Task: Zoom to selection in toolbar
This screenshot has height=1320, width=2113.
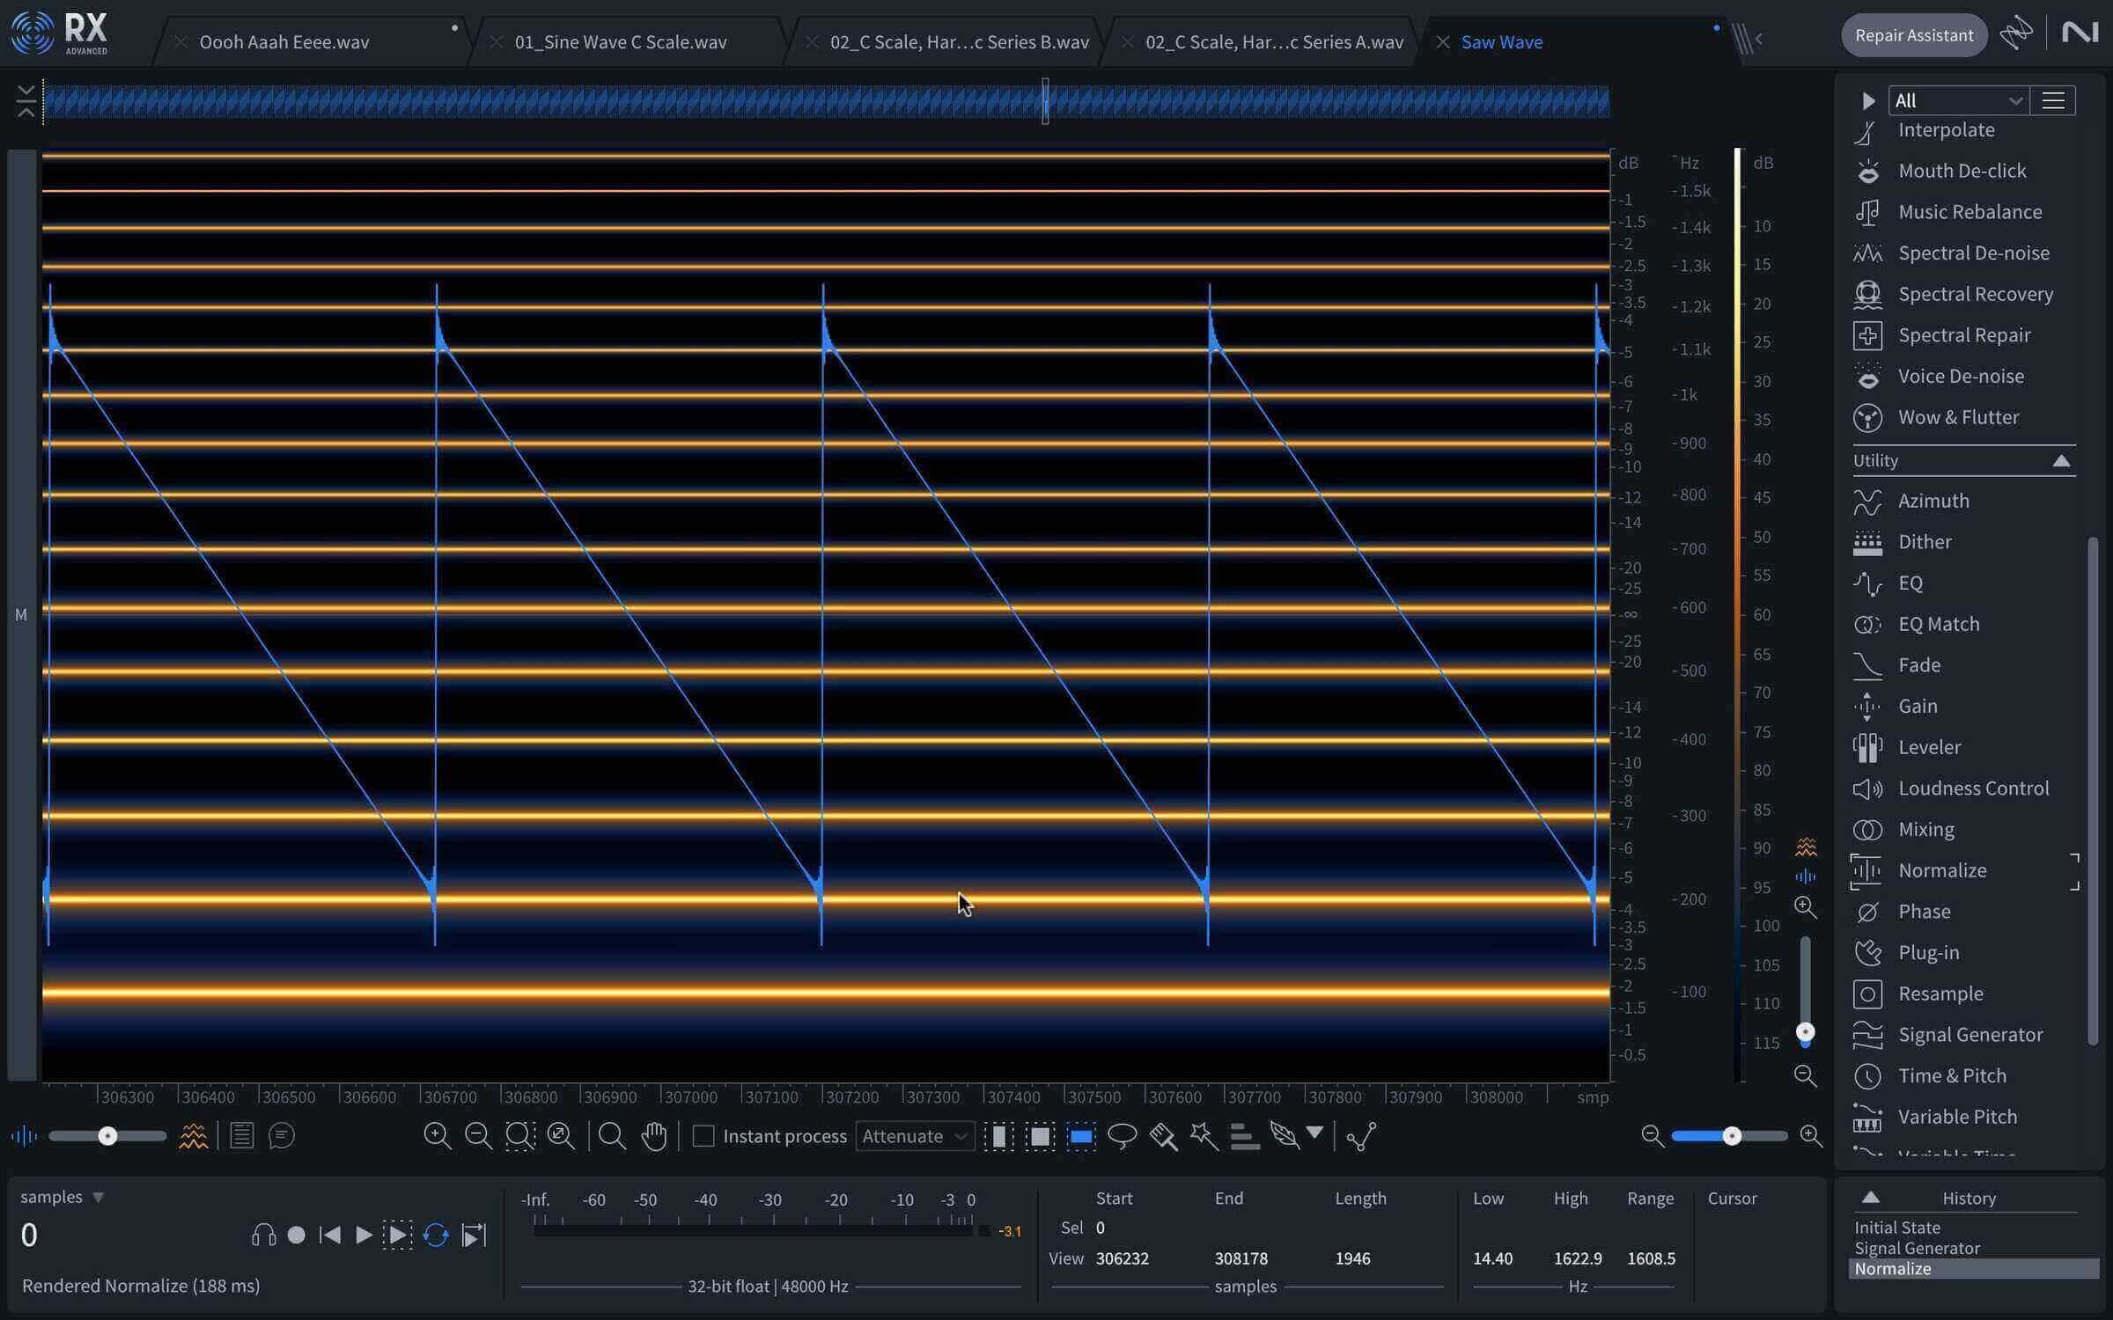Action: tap(519, 1136)
